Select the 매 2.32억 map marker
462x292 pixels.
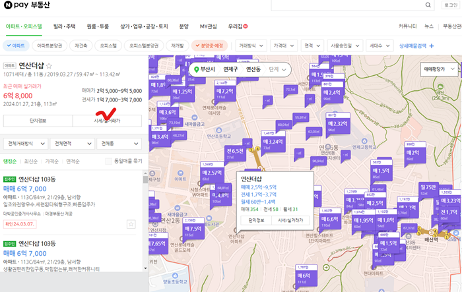[338, 124]
